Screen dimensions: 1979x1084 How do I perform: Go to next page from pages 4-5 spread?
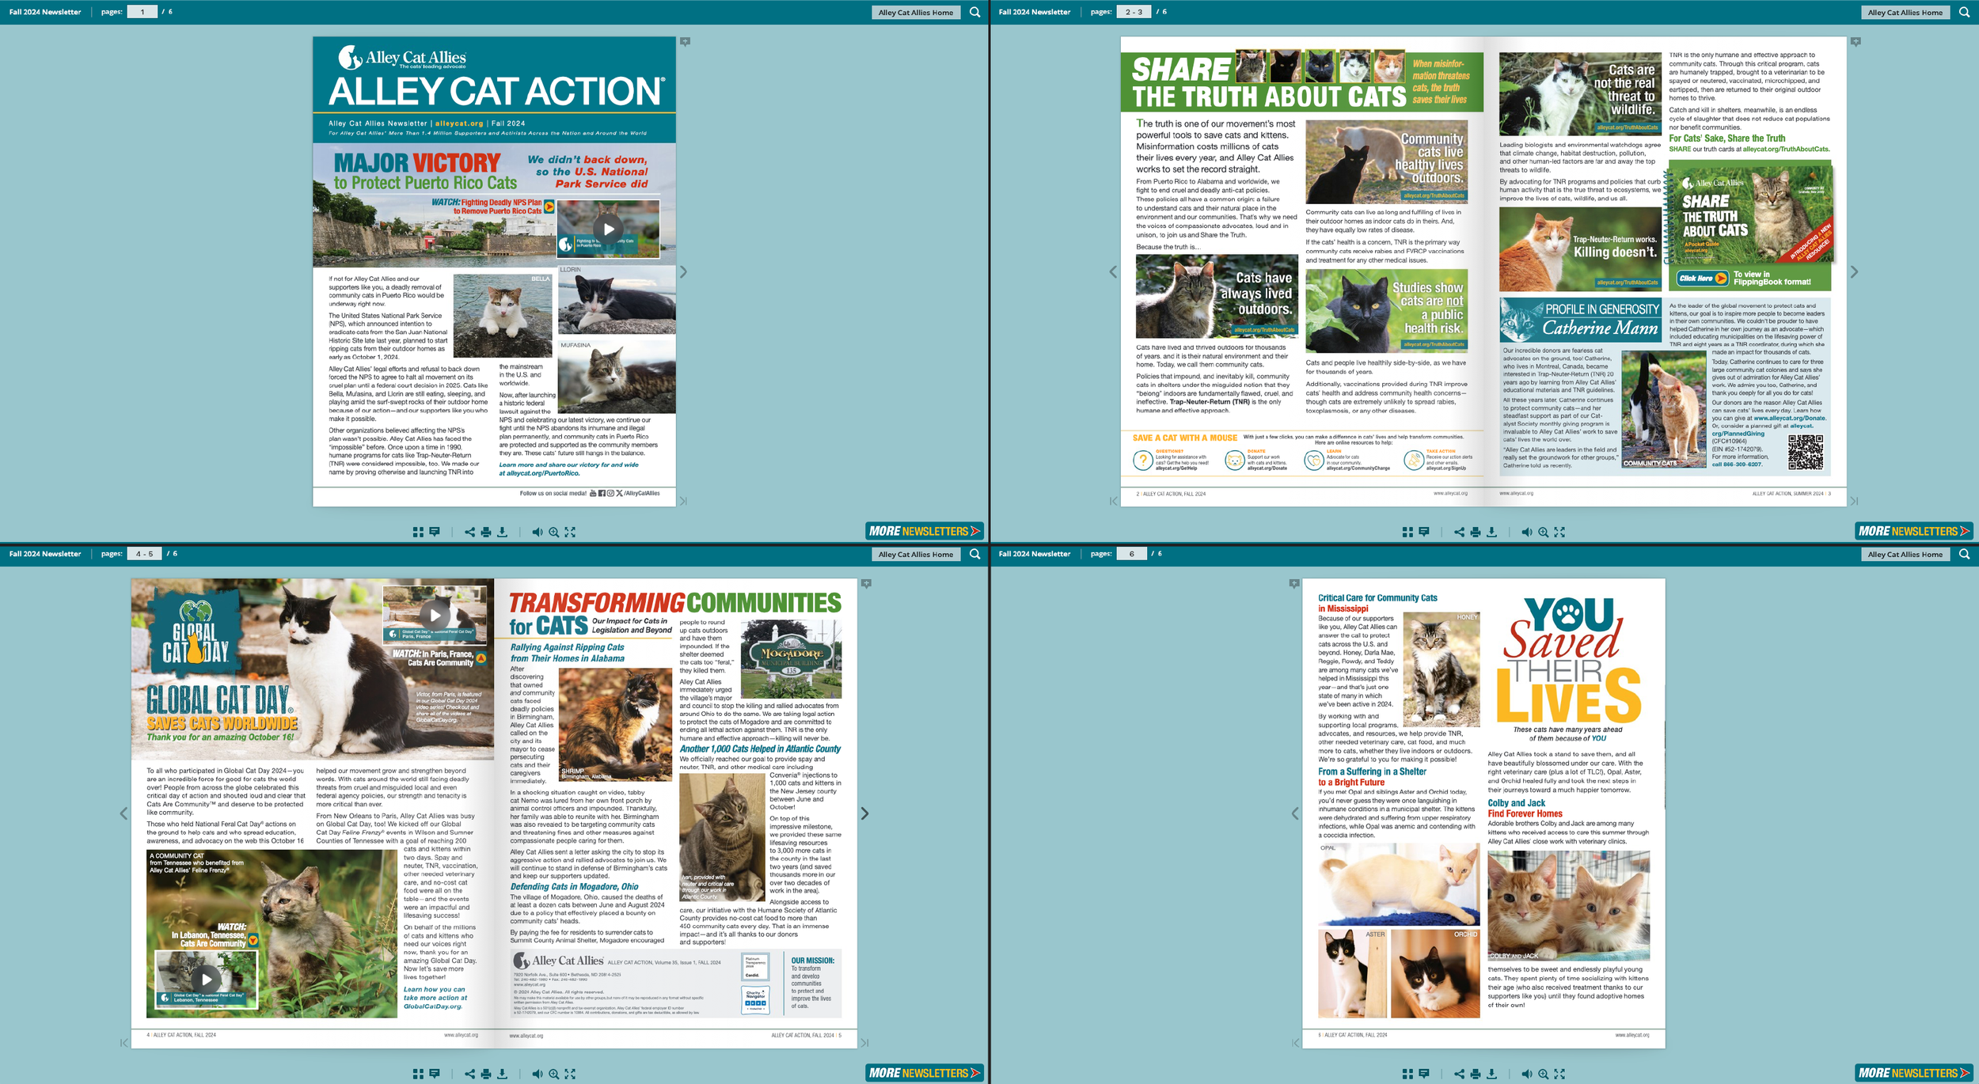pyautogui.click(x=864, y=813)
